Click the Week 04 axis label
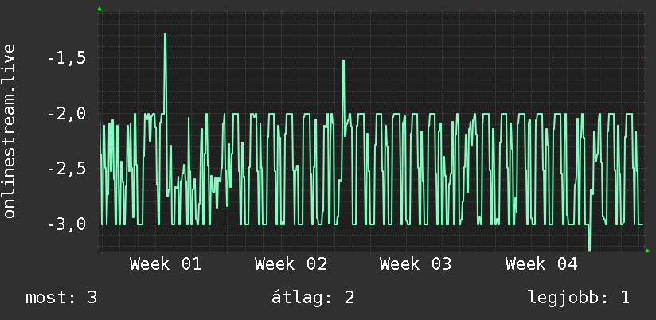 pos(541,264)
